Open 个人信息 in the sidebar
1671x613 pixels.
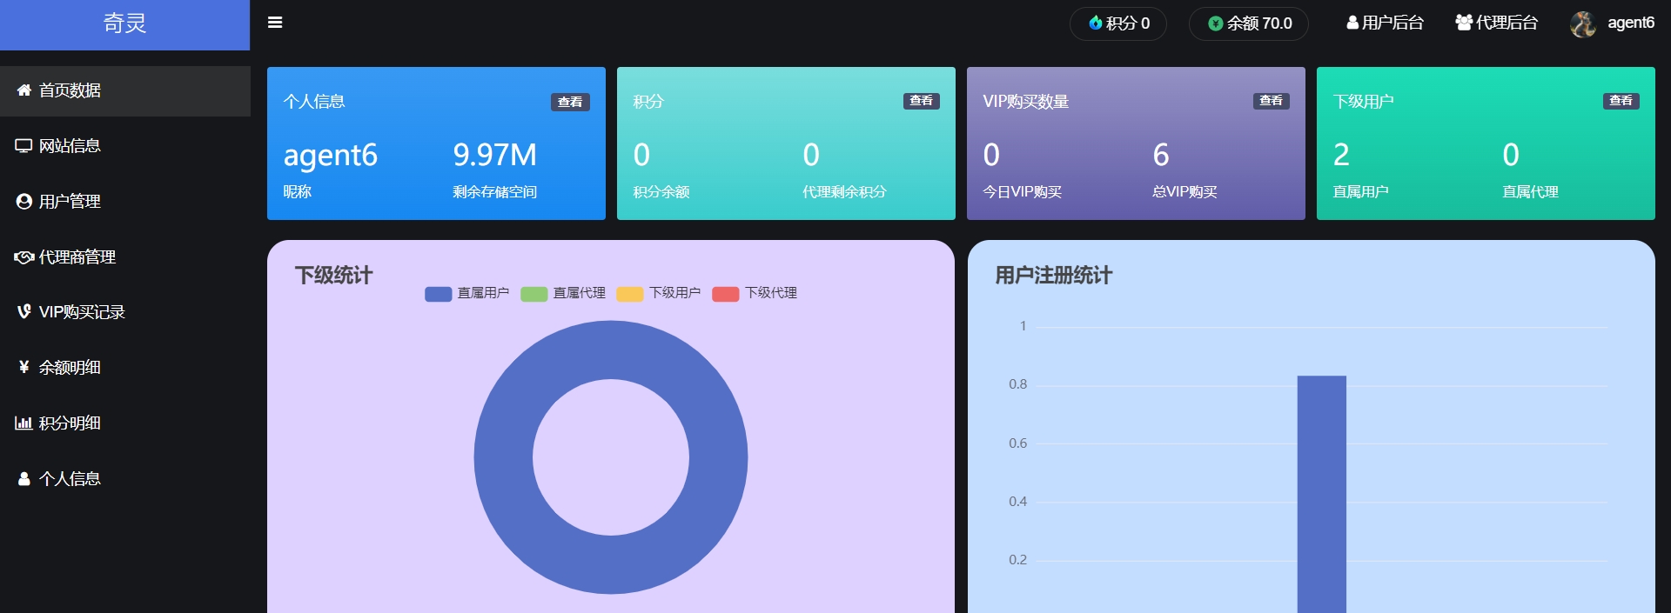click(x=125, y=479)
